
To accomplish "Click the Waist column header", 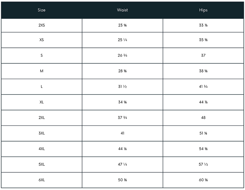I will (x=122, y=10).
